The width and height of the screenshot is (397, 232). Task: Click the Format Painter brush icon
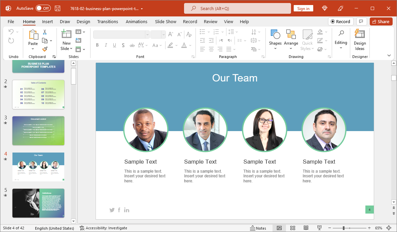(x=45, y=49)
